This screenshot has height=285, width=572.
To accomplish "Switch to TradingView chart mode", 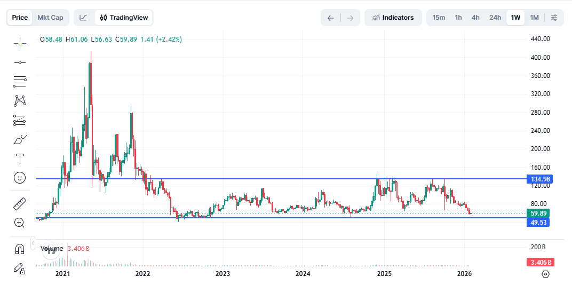I will click(x=124, y=18).
